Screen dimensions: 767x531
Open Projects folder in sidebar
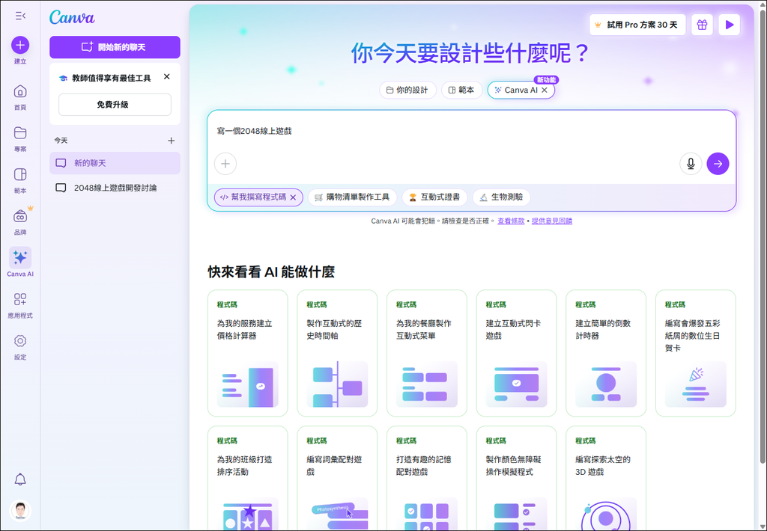click(20, 139)
